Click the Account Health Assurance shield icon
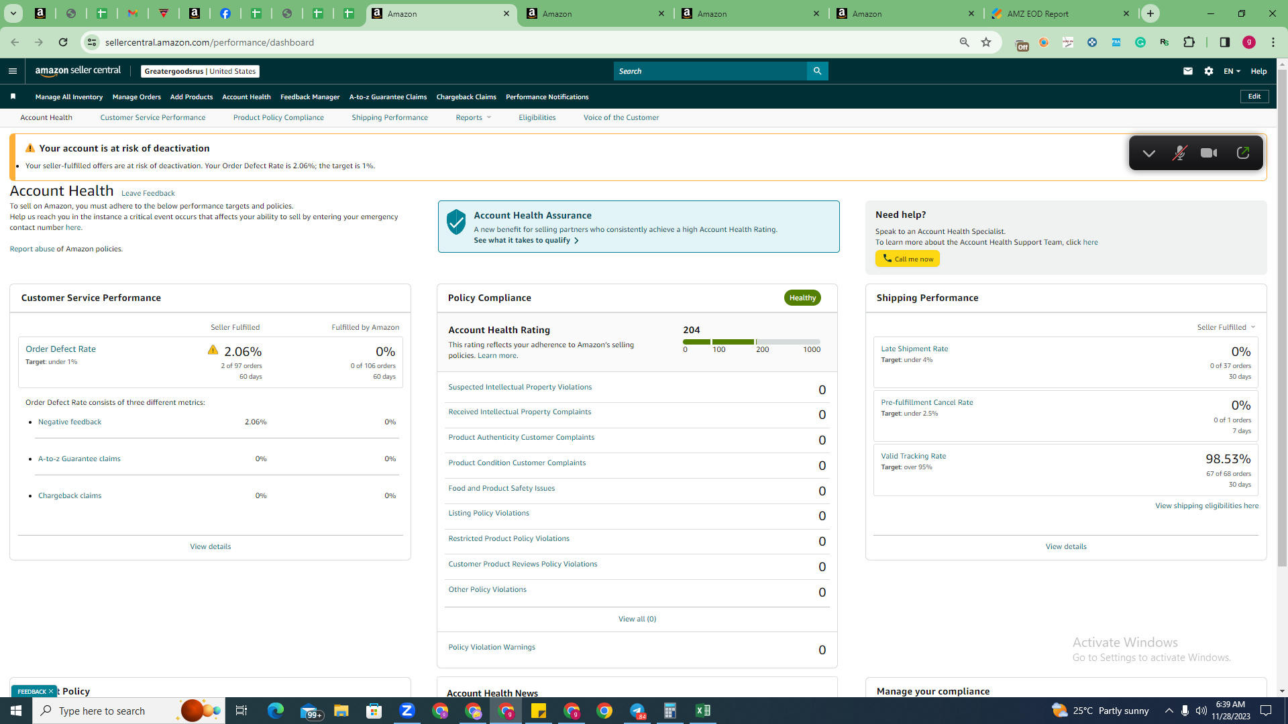Screen dimensions: 1288x724 click(456, 222)
